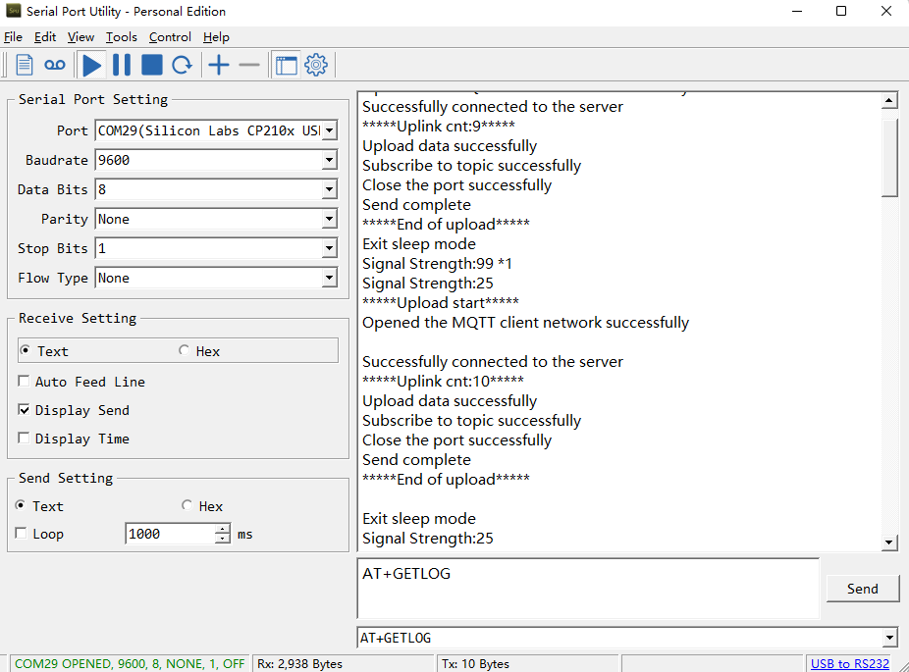Click the log line 'Signal Strength:99 *1'

click(437, 264)
